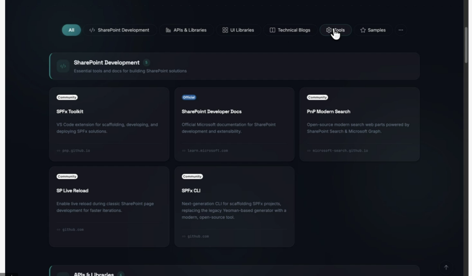Click the SPFx CLI description text
The height and width of the screenshot is (276, 472).
234,210
